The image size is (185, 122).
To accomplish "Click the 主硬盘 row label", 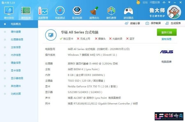I will [49, 81].
